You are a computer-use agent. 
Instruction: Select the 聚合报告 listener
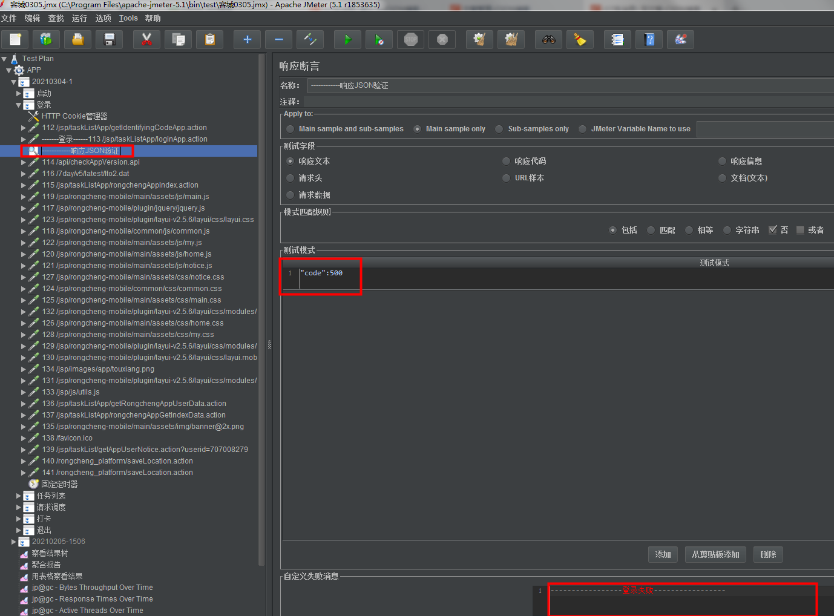(x=46, y=565)
